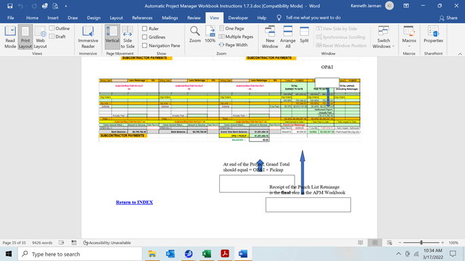Click the taskbar search box
465x261 pixels.
80,254
